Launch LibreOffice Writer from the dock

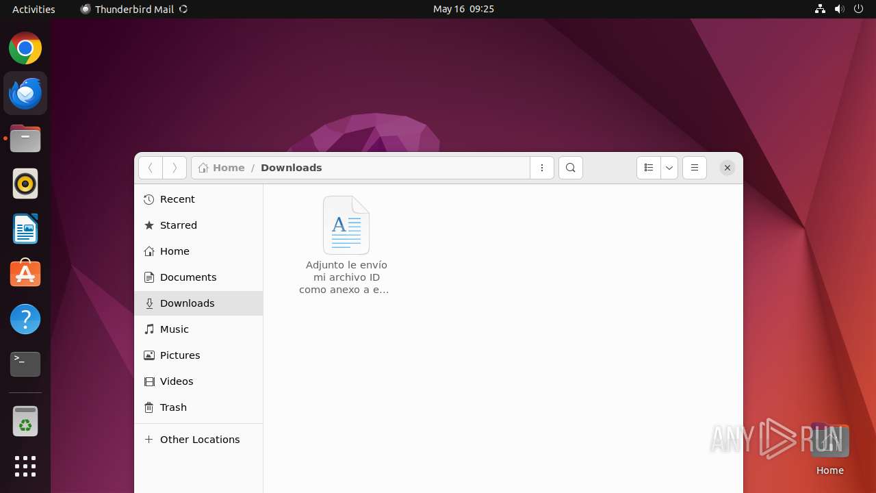(25, 229)
